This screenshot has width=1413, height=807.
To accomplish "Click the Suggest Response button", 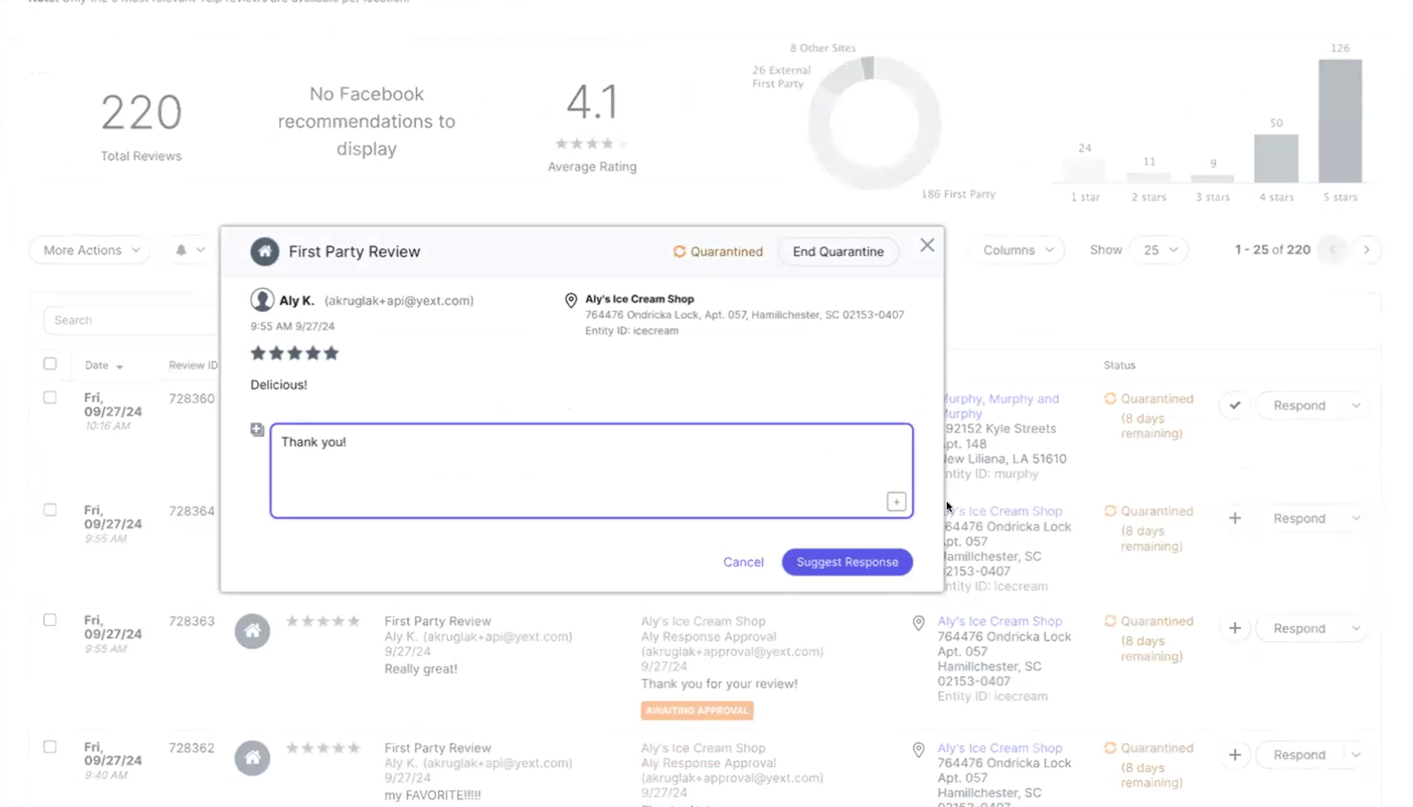I will (846, 562).
